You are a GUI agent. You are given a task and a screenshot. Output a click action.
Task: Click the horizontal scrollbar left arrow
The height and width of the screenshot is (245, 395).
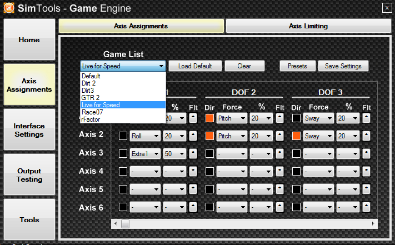(116, 223)
